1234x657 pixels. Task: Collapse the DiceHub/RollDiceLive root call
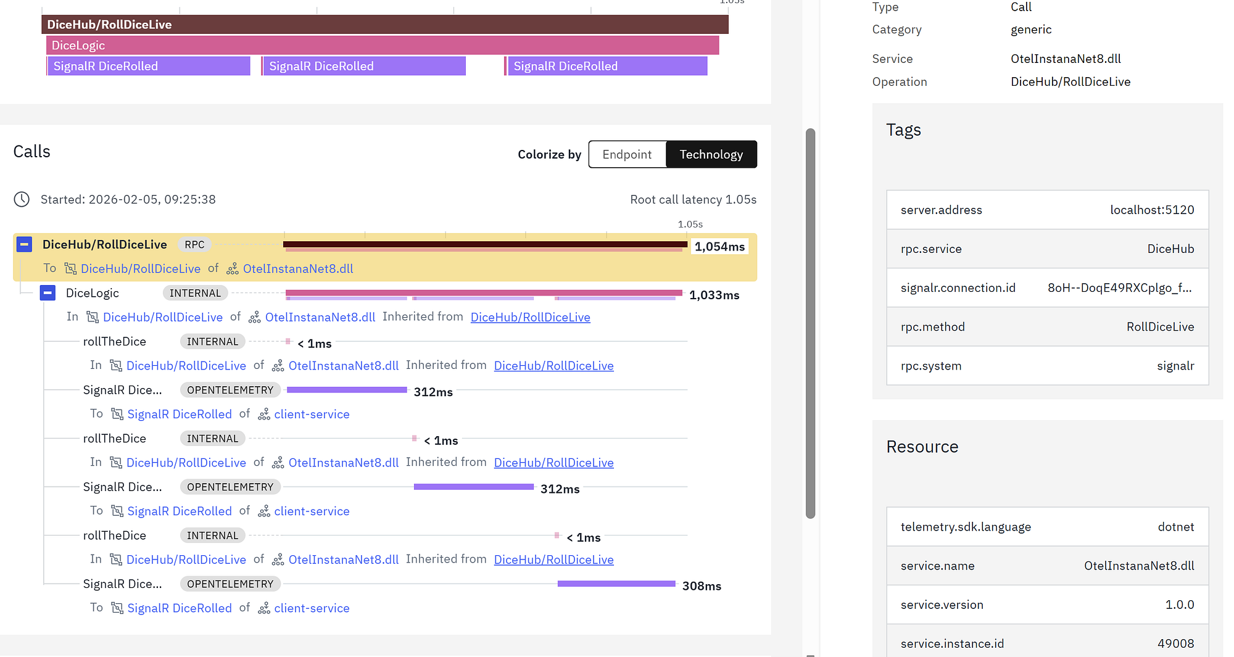click(x=24, y=244)
